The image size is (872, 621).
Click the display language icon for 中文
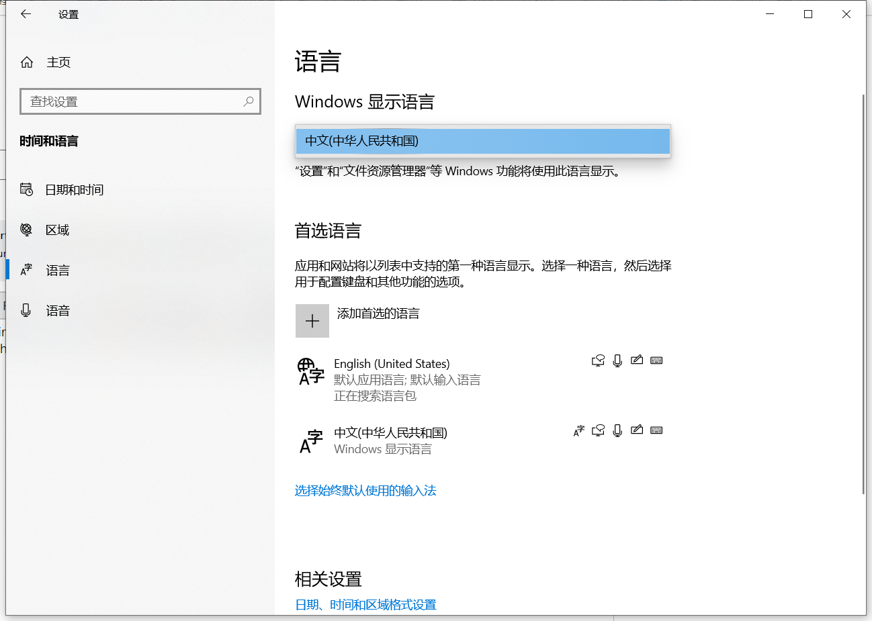coord(578,430)
